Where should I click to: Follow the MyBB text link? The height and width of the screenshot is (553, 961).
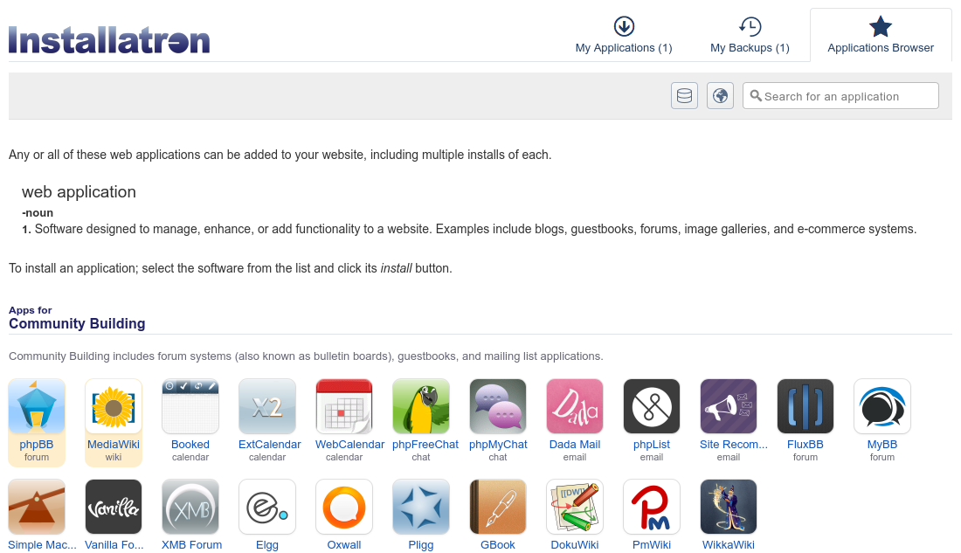point(882,445)
